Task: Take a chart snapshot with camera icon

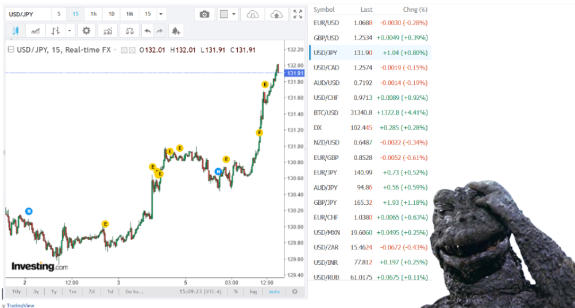Action: click(204, 14)
